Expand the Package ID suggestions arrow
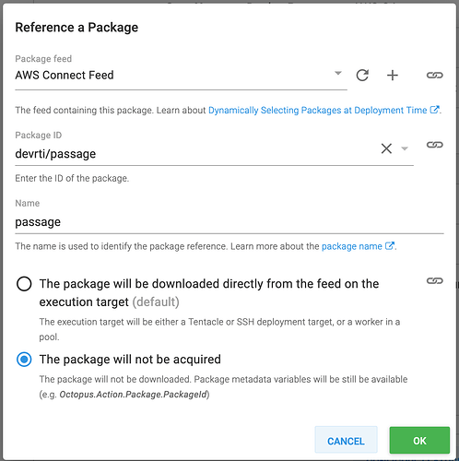Viewport: 459px width, 461px height. click(x=405, y=148)
